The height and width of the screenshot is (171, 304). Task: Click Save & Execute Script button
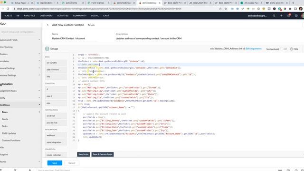(103, 154)
